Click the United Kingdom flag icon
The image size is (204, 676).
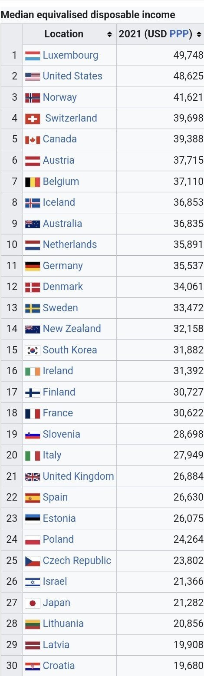pyautogui.click(x=33, y=477)
